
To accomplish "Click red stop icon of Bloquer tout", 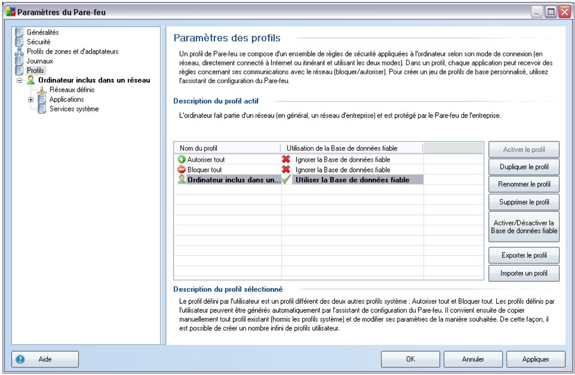I will (182, 169).
